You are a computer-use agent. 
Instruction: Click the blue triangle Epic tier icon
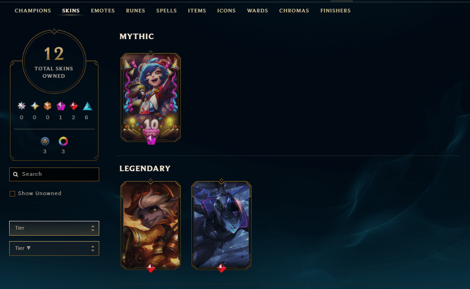point(87,106)
